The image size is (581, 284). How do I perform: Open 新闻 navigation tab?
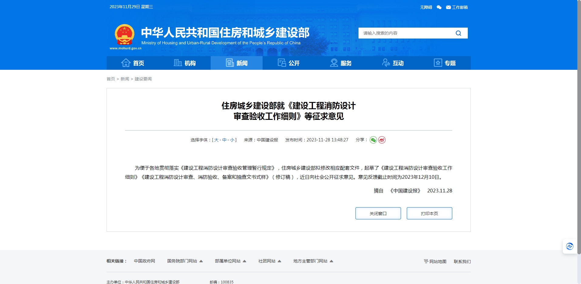point(236,63)
